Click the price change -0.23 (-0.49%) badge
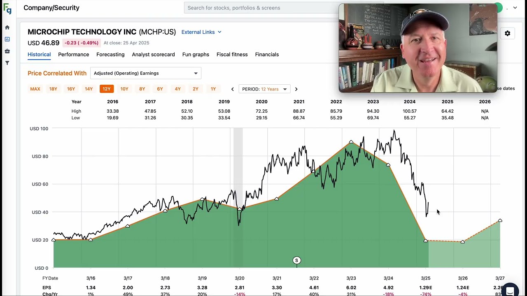The image size is (527, 296). 81,43
